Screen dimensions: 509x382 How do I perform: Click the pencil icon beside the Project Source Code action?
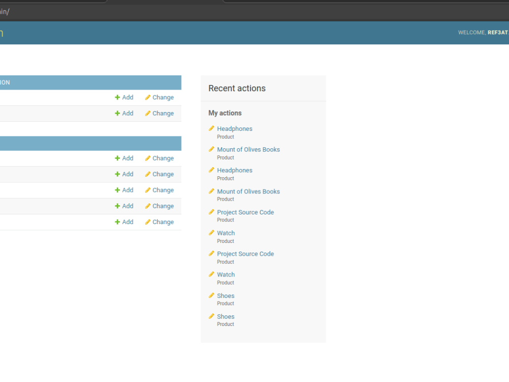[x=212, y=212]
